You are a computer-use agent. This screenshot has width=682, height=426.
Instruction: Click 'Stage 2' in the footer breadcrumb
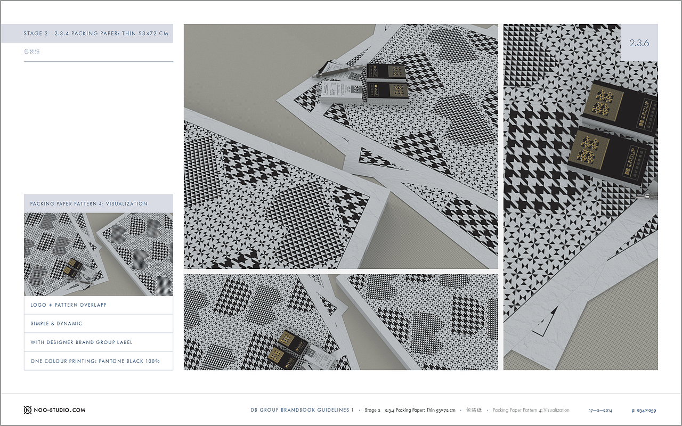tap(372, 410)
